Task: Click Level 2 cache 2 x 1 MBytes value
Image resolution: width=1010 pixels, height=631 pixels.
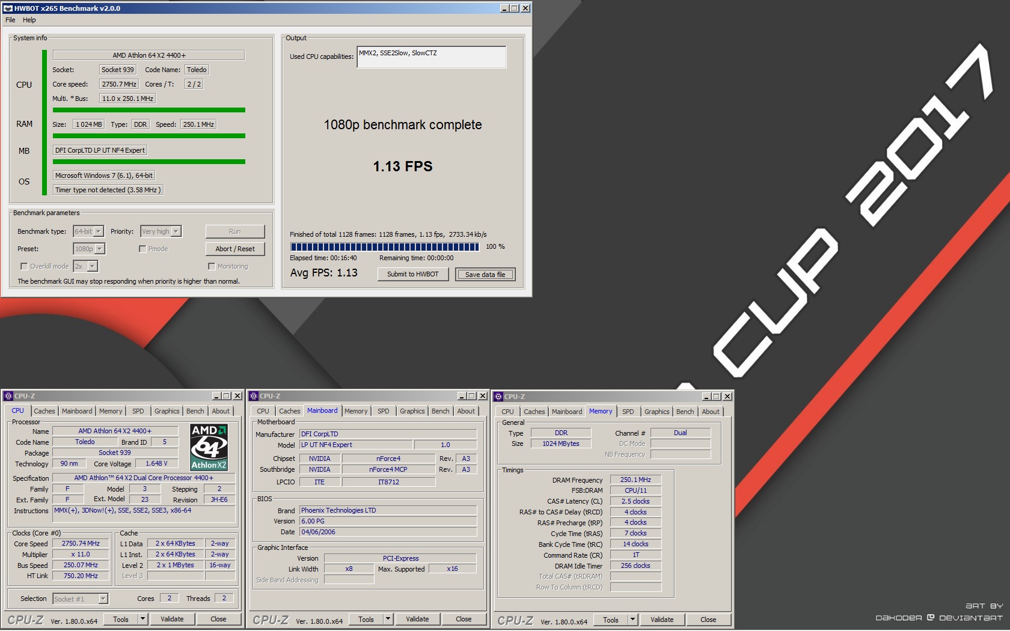Action: point(175,565)
